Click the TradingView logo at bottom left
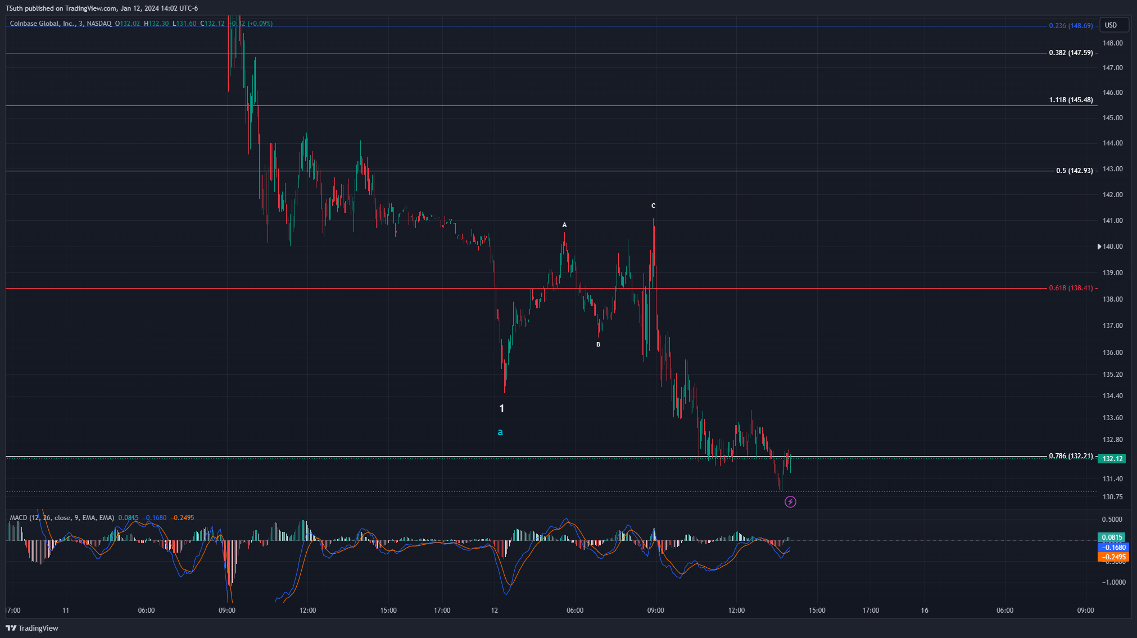 tap(32, 628)
